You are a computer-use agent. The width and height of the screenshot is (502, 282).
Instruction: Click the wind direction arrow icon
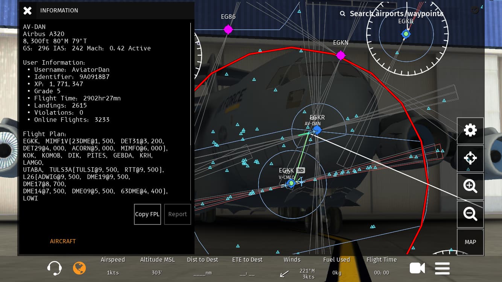point(284,274)
